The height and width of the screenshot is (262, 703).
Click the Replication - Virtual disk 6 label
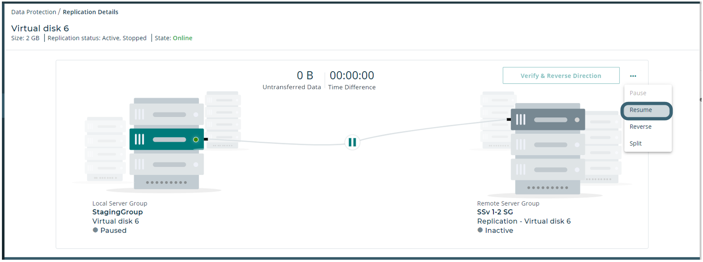524,221
